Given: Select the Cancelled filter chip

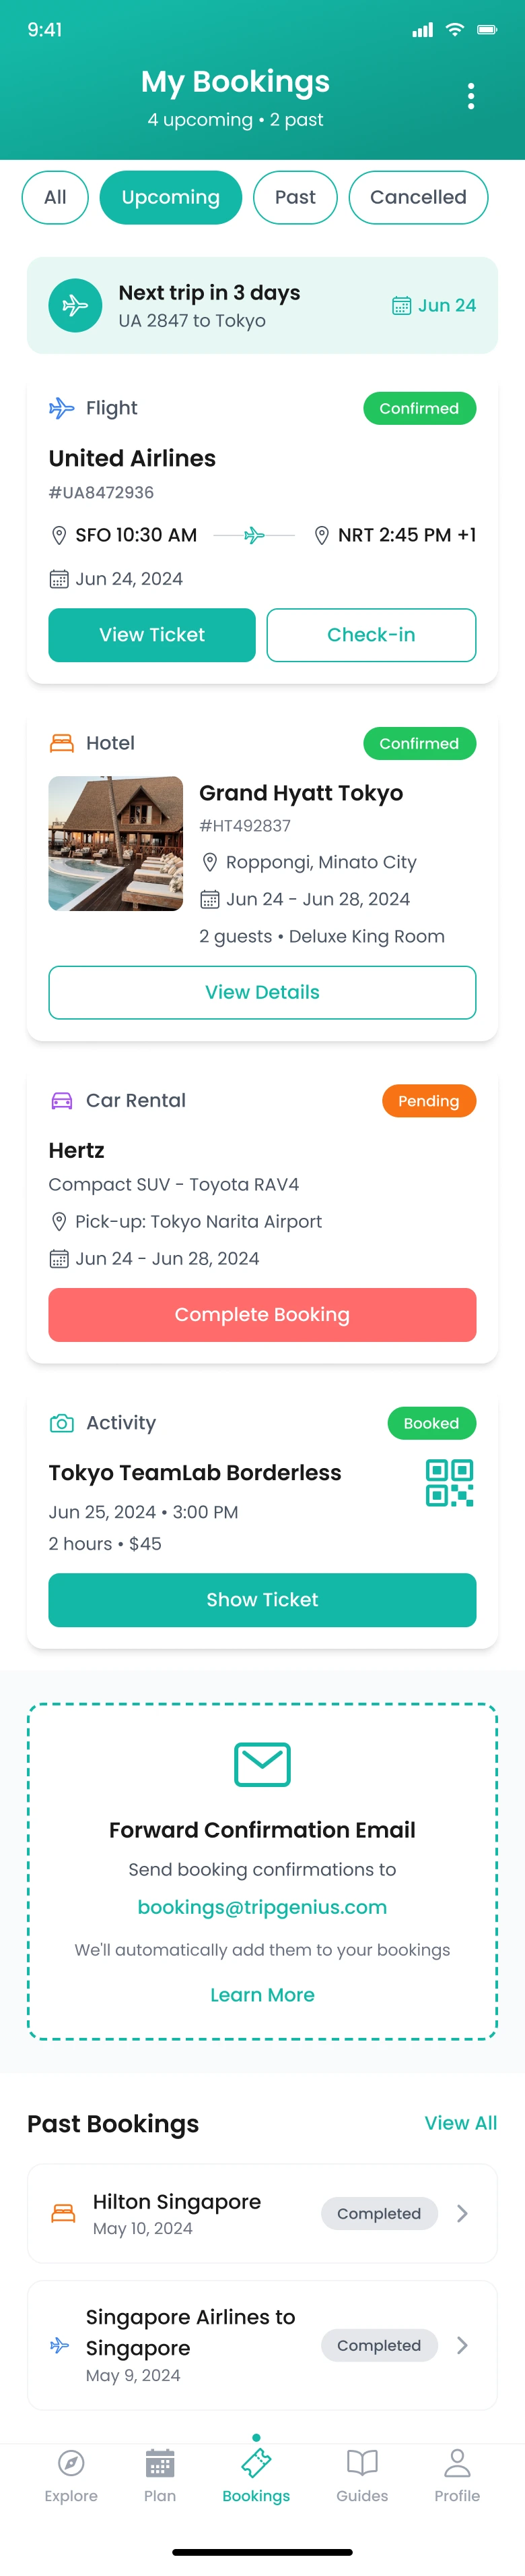Looking at the screenshot, I should pyautogui.click(x=417, y=197).
